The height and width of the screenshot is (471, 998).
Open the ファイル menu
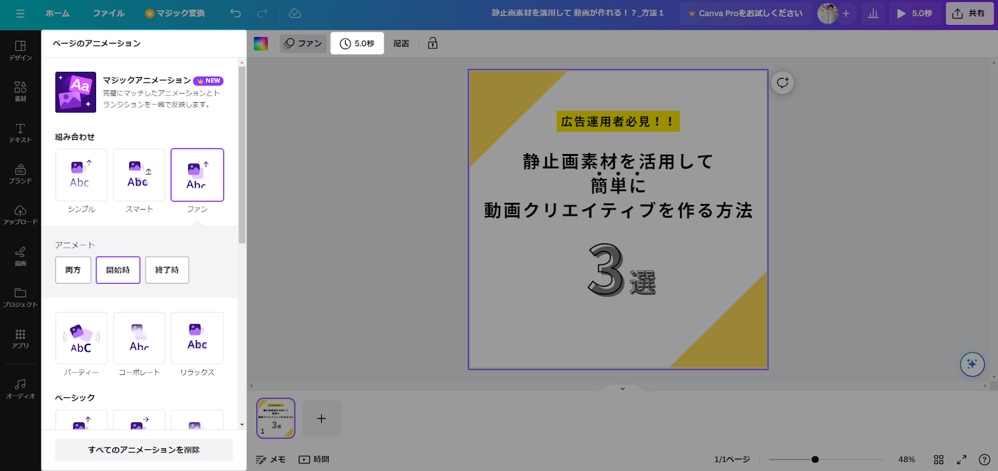pyautogui.click(x=109, y=13)
